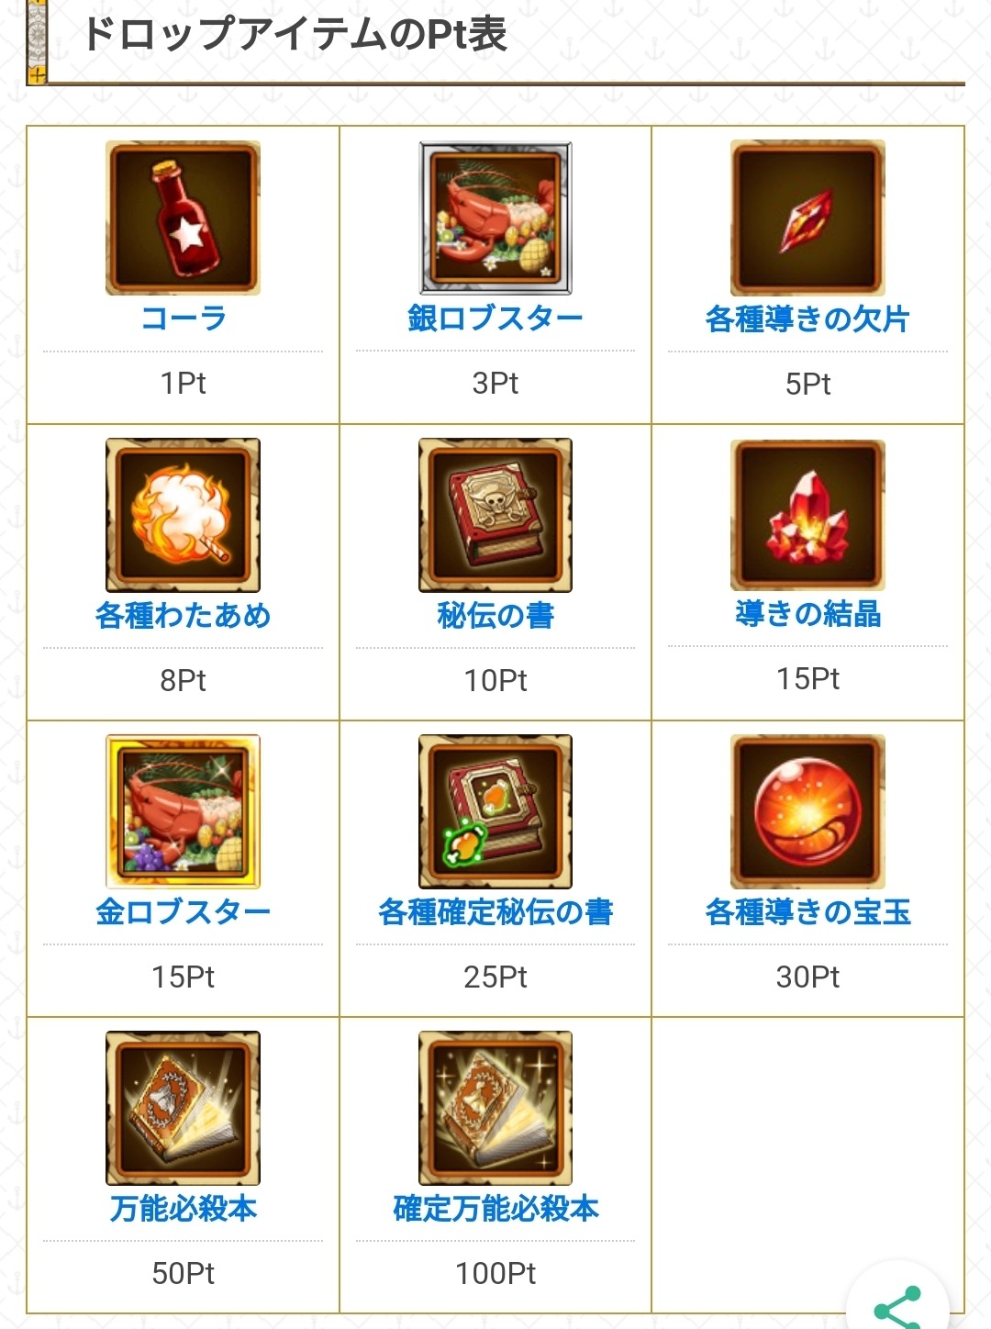Image resolution: width=991 pixels, height=1329 pixels.
Task: Open the コーラ link
Action: pyautogui.click(x=183, y=318)
